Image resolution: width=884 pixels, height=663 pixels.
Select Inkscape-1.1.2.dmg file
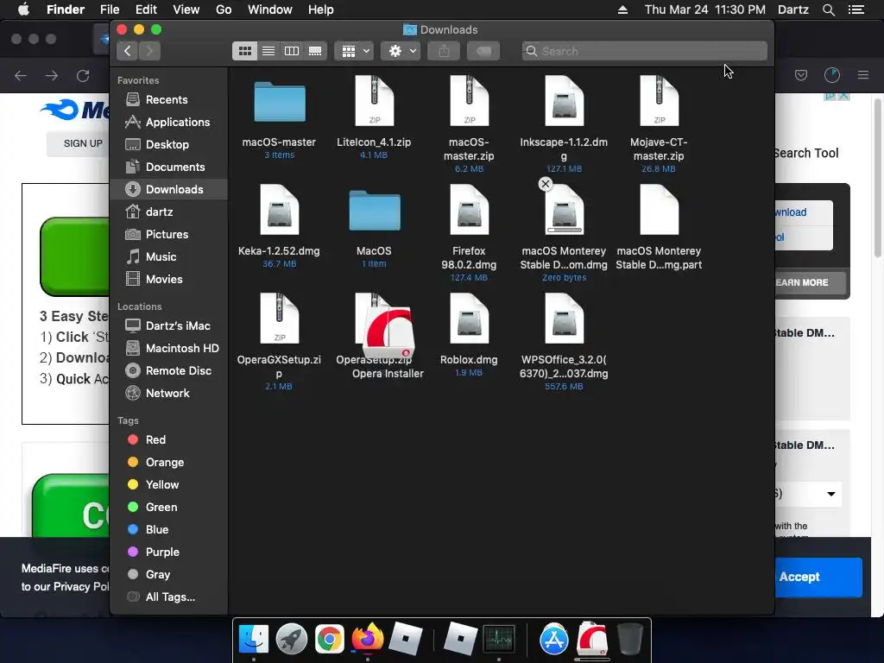[564, 102]
